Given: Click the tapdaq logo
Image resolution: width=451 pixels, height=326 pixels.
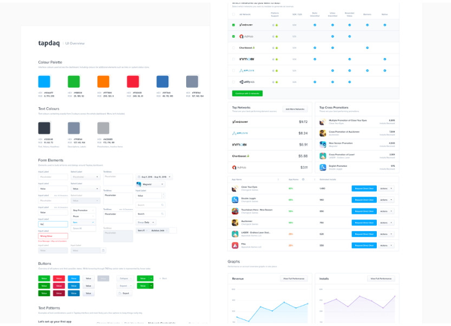Looking at the screenshot, I should coord(49,43).
